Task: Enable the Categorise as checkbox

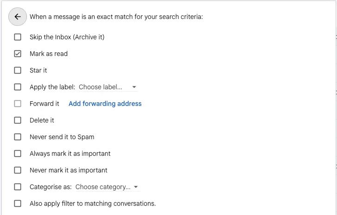Action: tap(18, 187)
